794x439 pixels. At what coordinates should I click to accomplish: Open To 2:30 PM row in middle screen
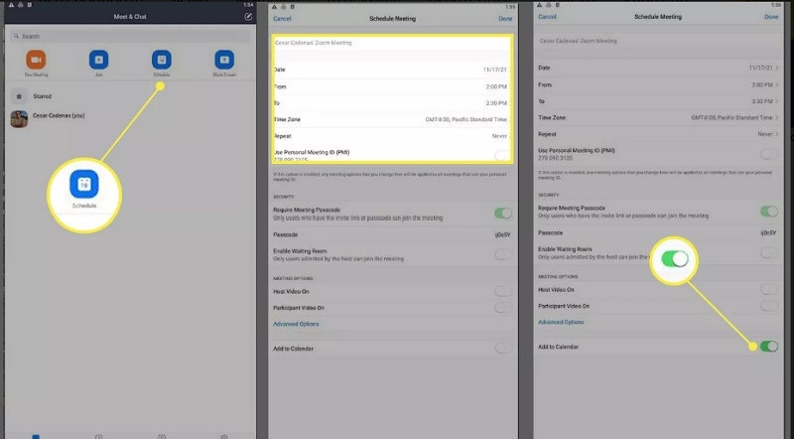pyautogui.click(x=392, y=103)
